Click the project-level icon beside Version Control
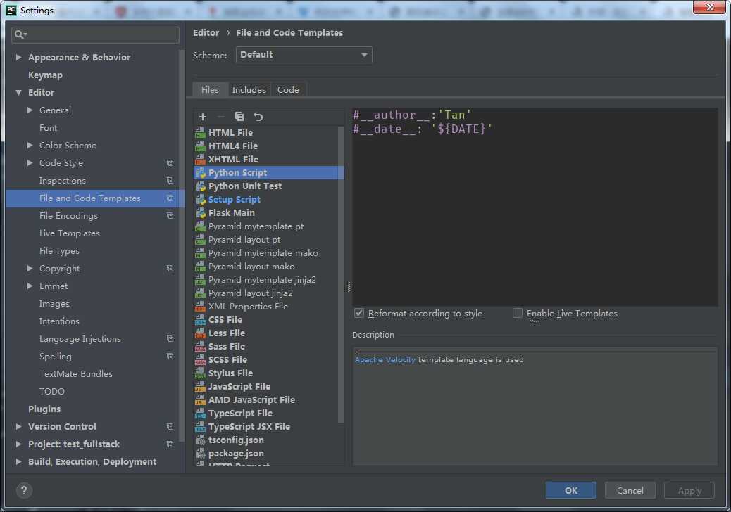Screen dimensions: 731x512 [x=170, y=427]
